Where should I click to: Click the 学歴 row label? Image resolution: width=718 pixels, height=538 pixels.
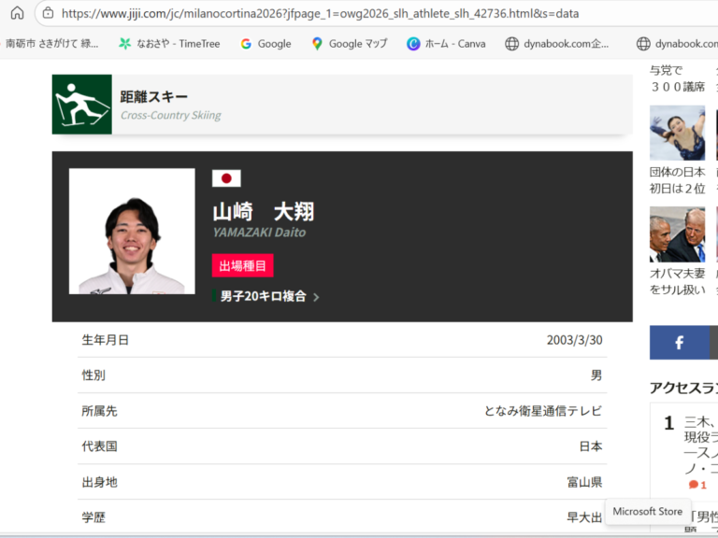(93, 517)
